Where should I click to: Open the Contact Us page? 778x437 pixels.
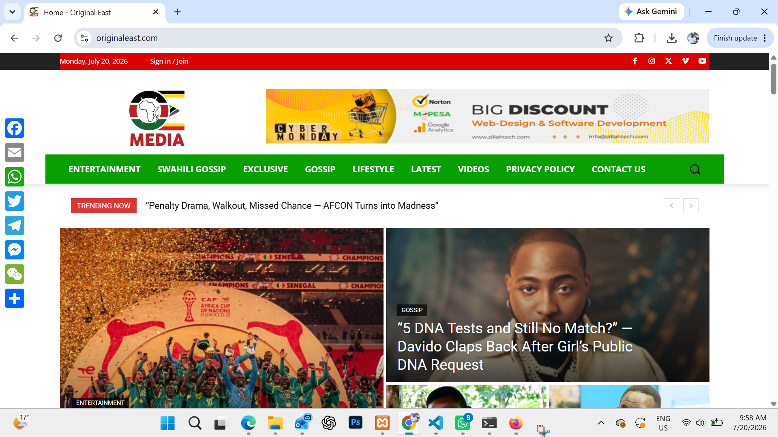619,169
